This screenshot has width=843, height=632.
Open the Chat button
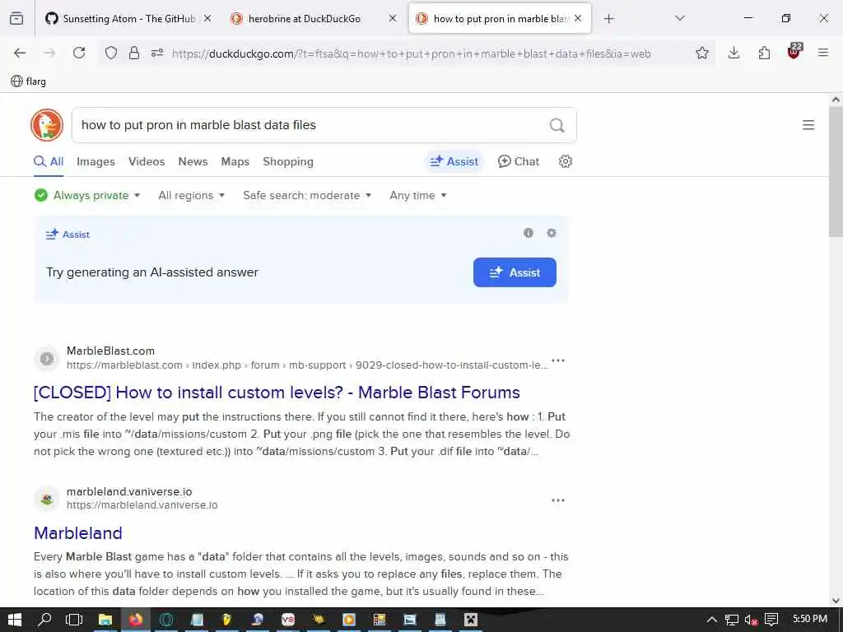coord(519,161)
